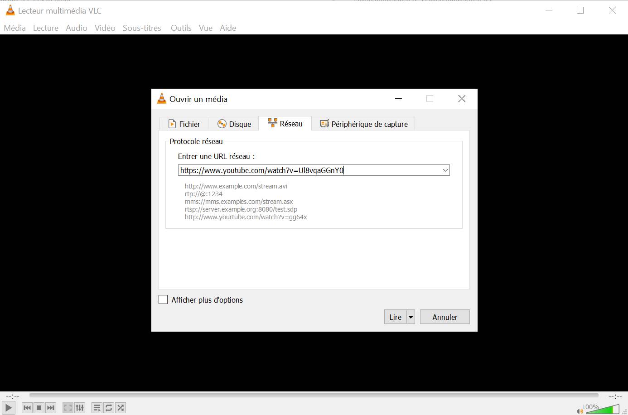Open the Vidéo menu

[105, 28]
